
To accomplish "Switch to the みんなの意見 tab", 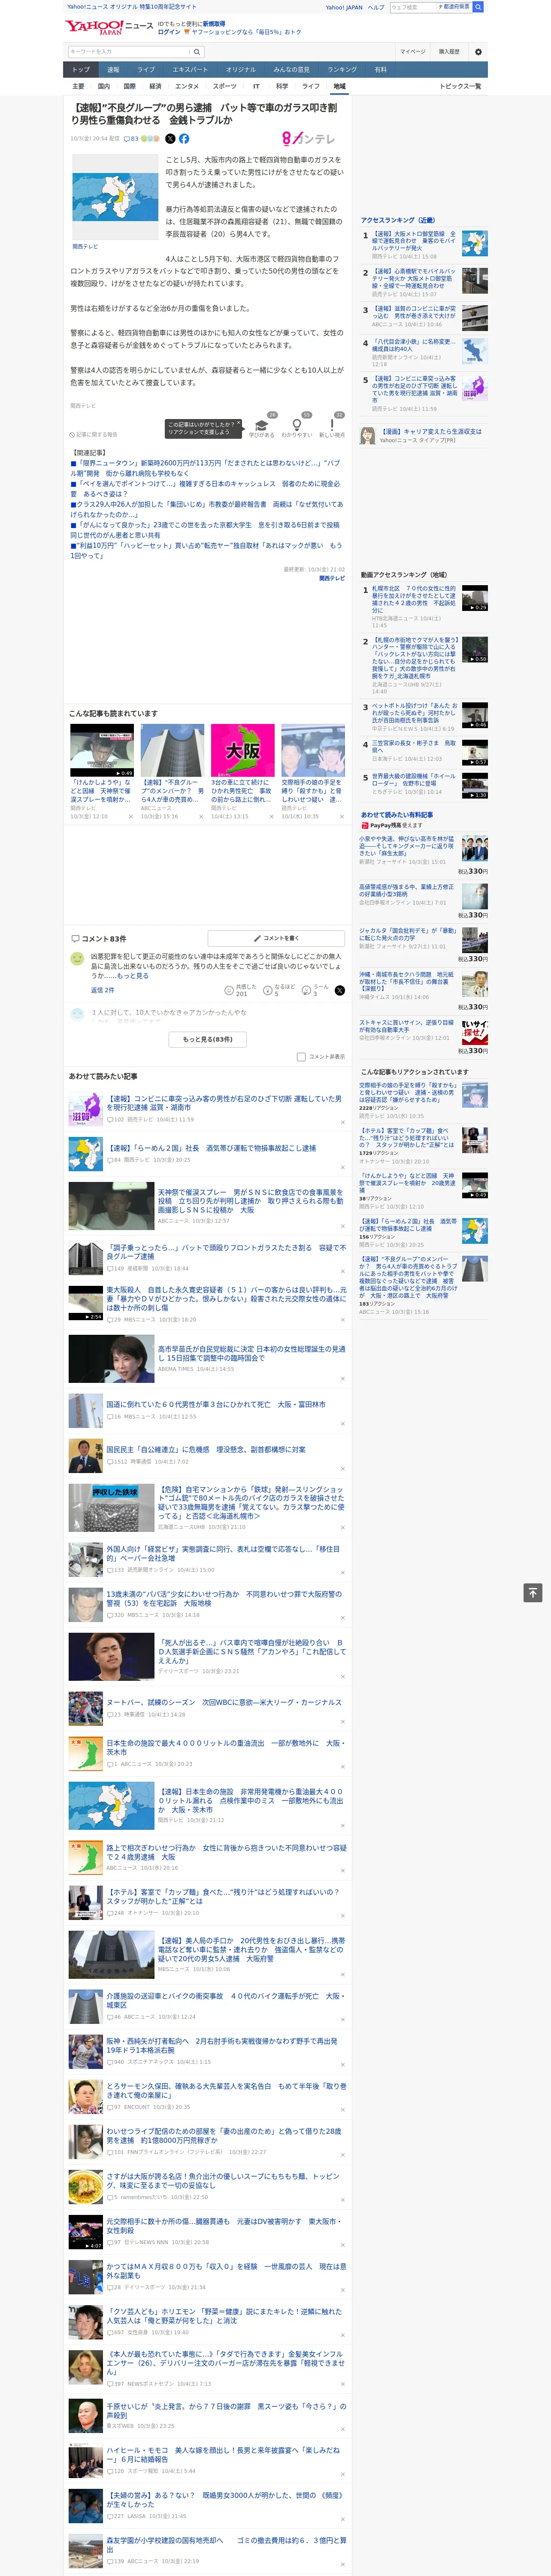I will [291, 70].
